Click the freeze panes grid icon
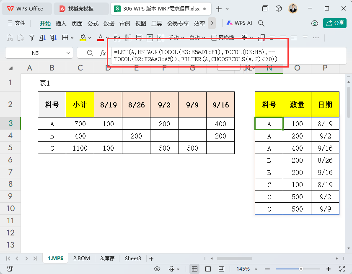This screenshot has height=274, width=352. pos(244,38)
